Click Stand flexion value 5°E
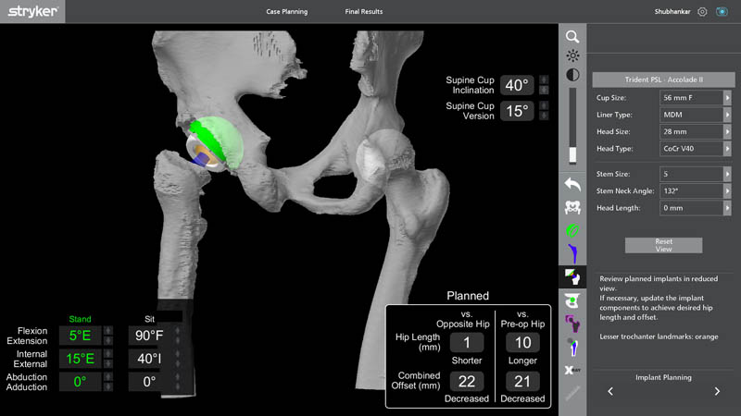Image resolution: width=741 pixels, height=416 pixels. pos(80,336)
